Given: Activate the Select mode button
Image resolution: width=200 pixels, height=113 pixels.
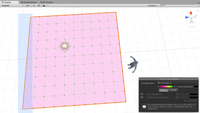Looking at the screenshot, I should click(164, 90).
